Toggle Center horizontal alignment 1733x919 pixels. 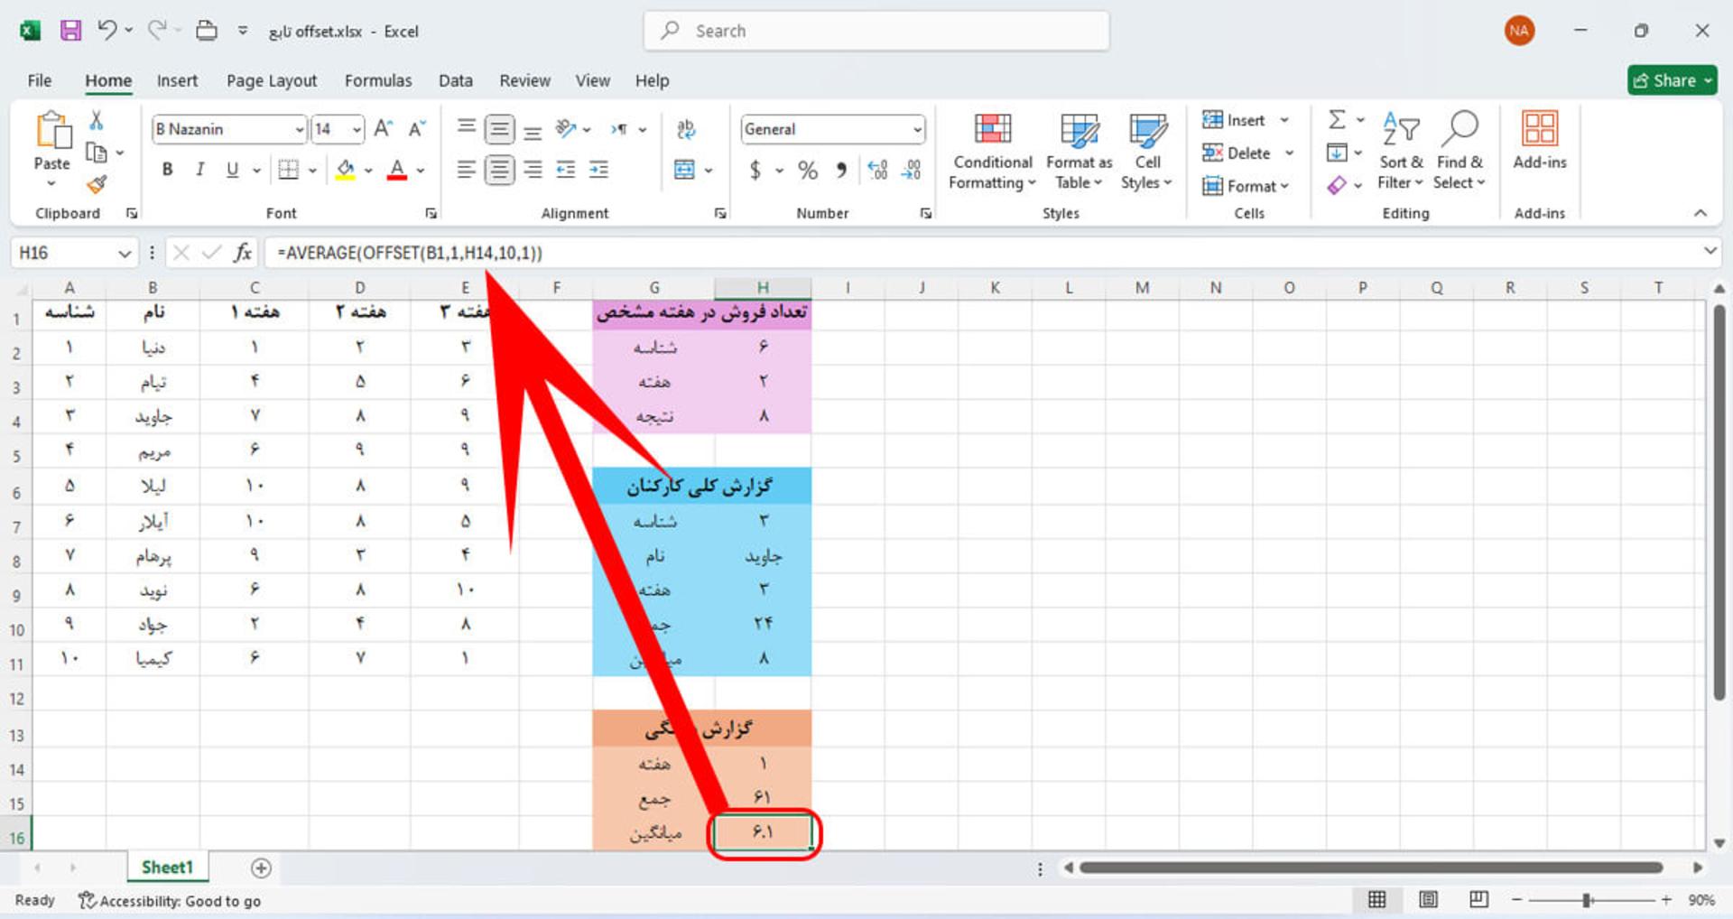499,170
